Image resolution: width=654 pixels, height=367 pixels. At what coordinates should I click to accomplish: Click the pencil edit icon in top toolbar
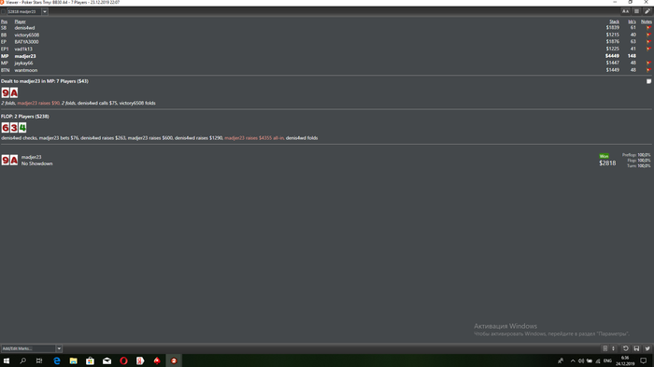point(647,12)
